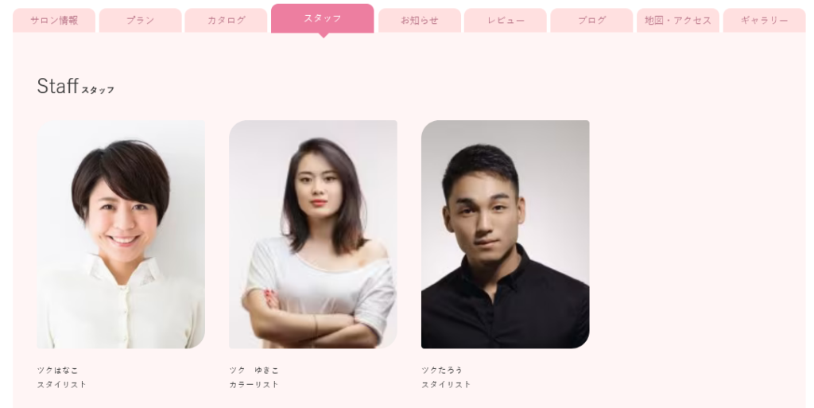Click the Staff heading text

(57, 86)
